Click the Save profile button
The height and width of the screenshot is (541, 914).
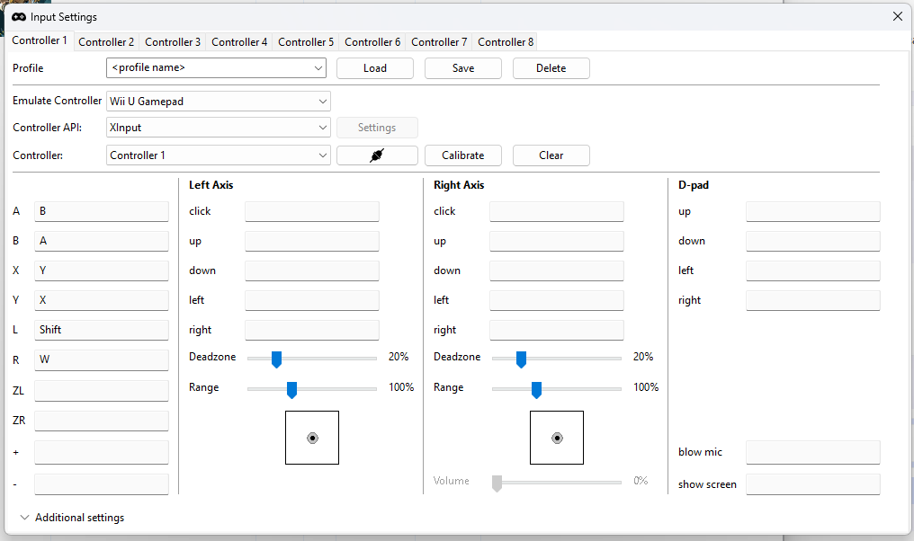click(462, 68)
